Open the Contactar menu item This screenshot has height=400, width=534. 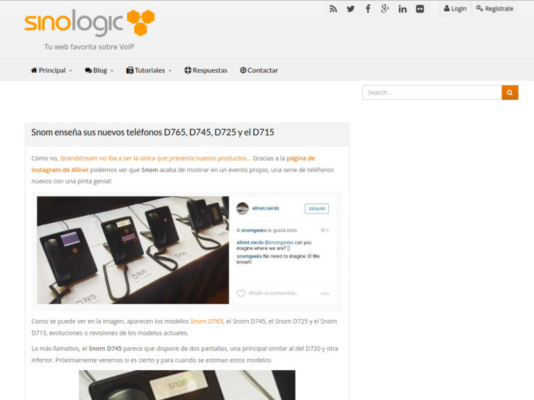[259, 70]
